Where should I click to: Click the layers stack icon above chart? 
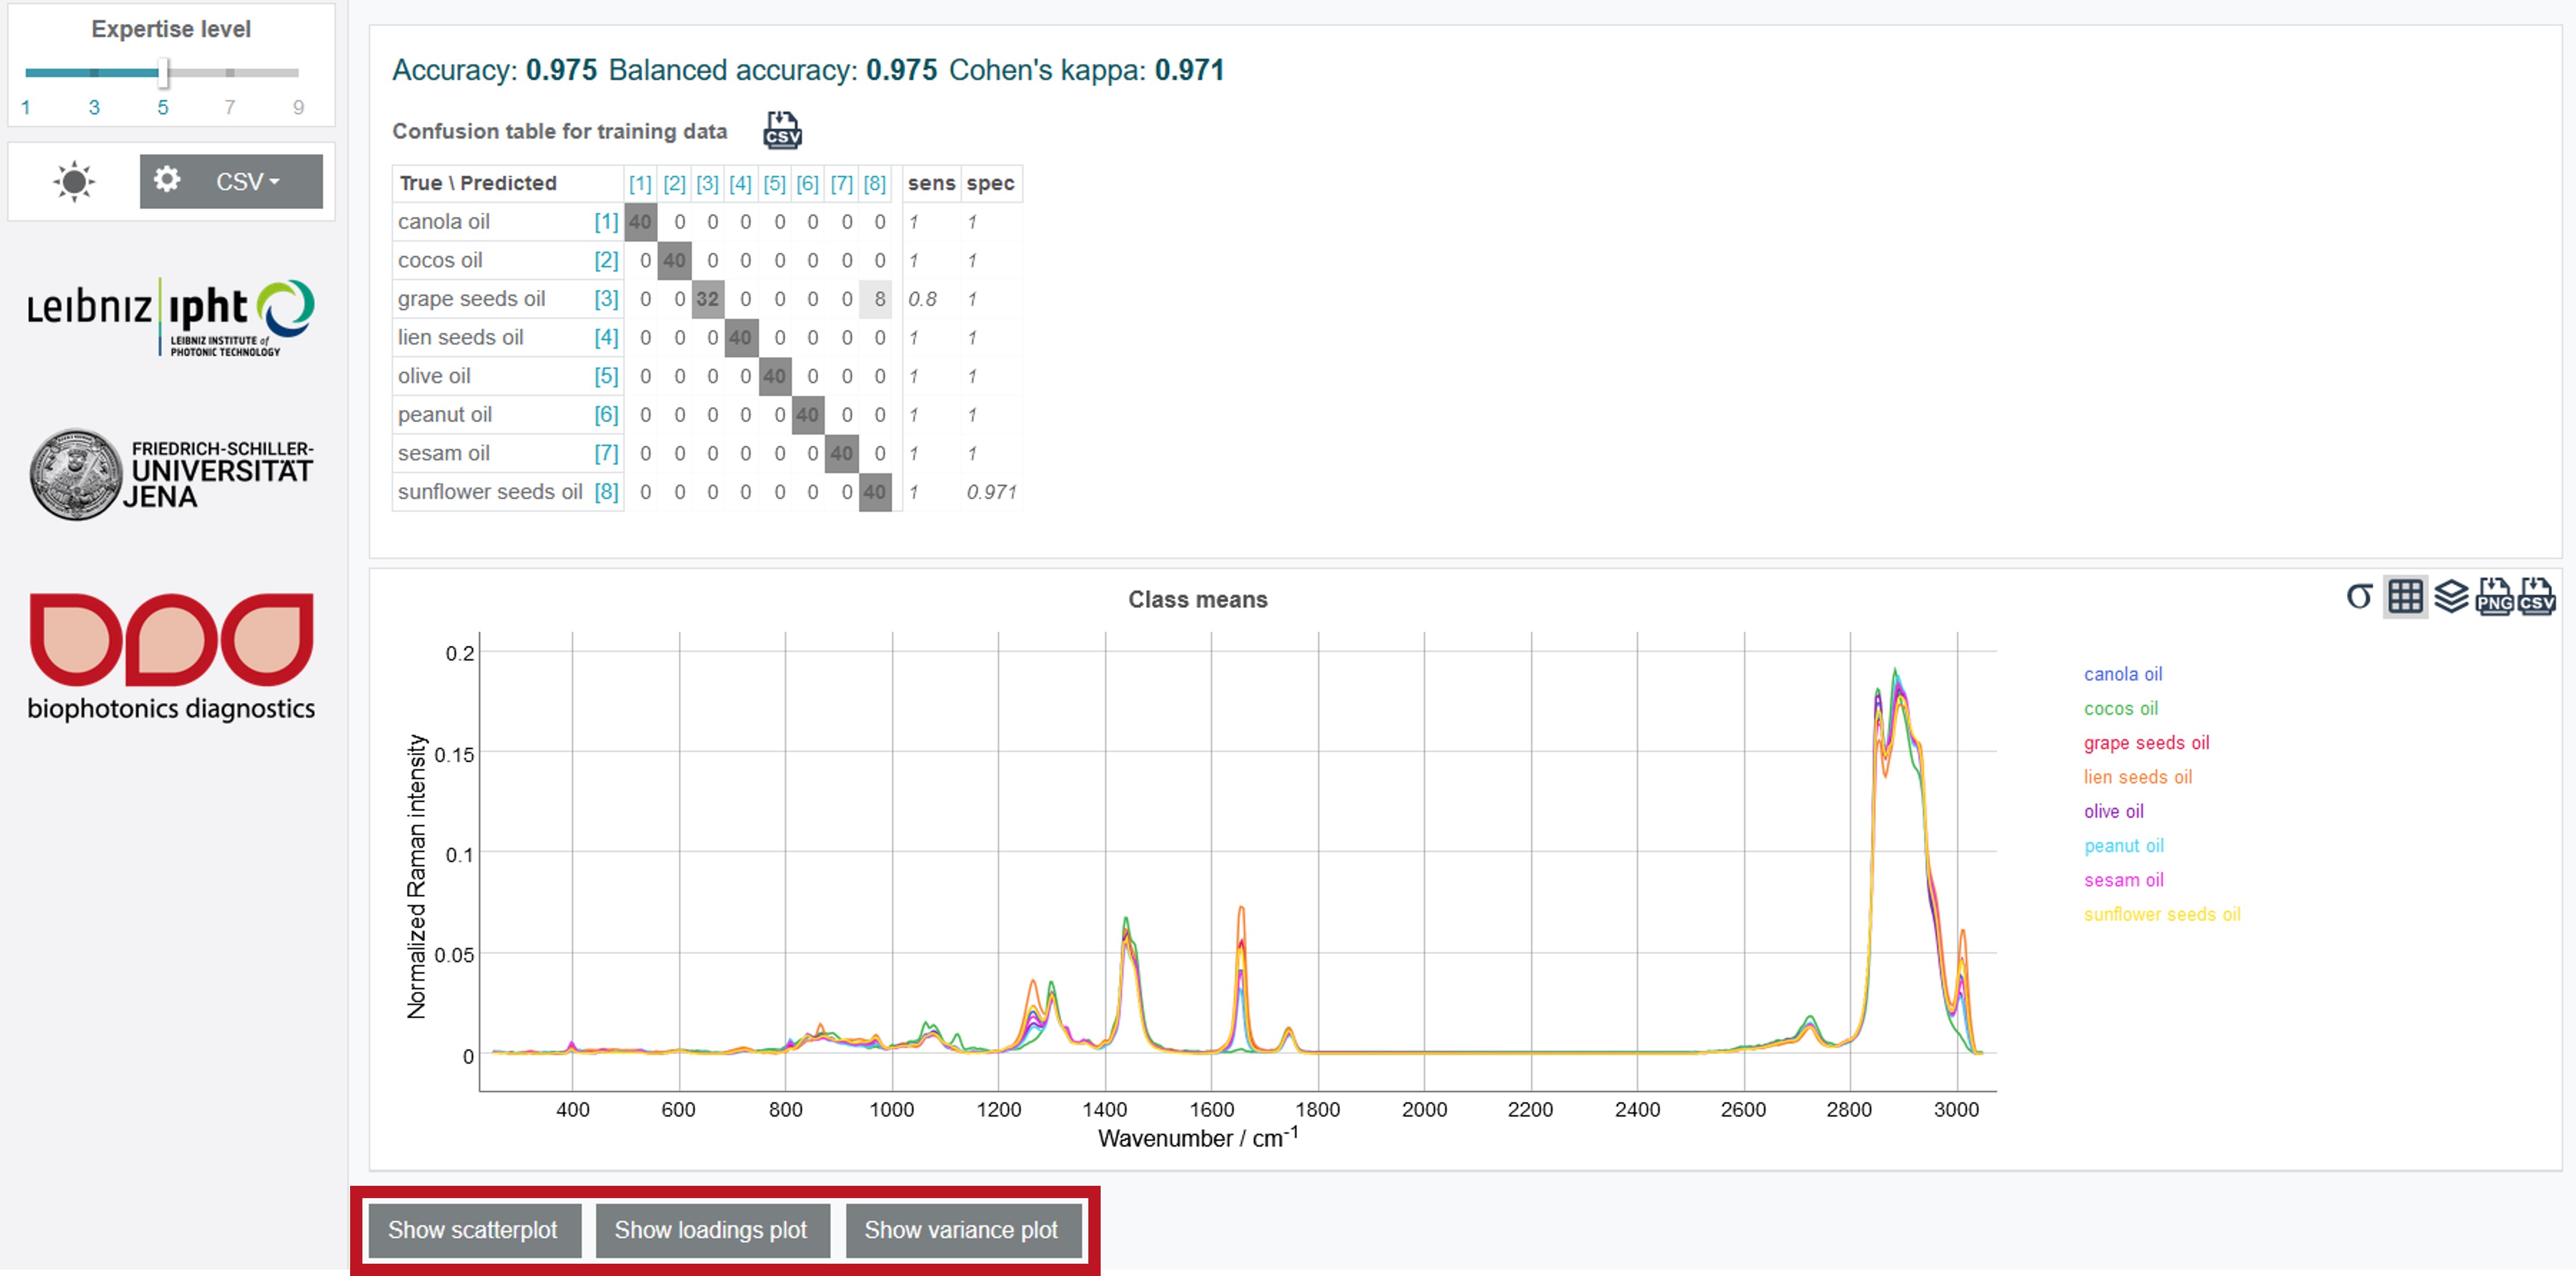[2450, 597]
